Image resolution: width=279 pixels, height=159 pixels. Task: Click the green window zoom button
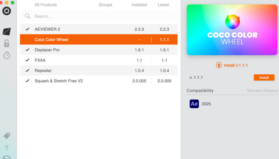tap(13, 3)
